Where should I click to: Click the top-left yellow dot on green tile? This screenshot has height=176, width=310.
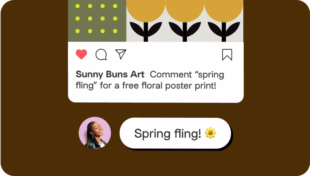click(77, 6)
